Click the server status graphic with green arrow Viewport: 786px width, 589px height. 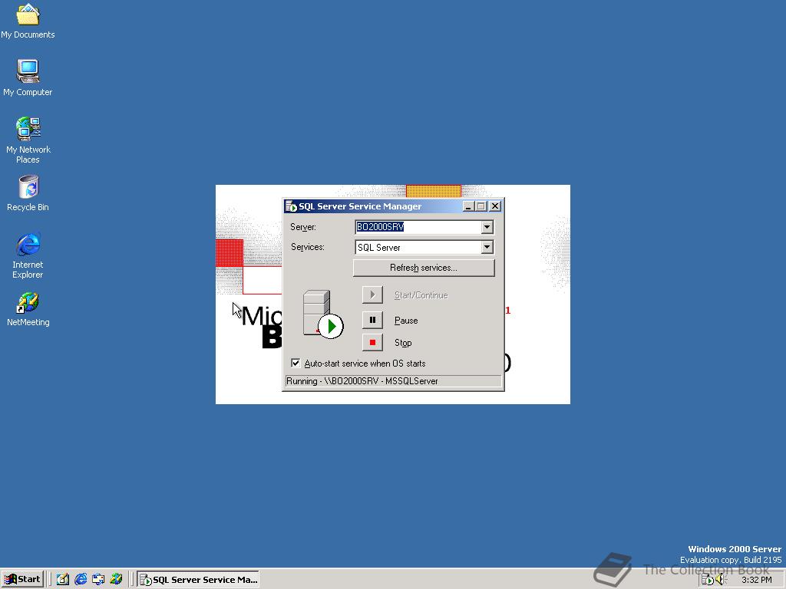tap(323, 314)
